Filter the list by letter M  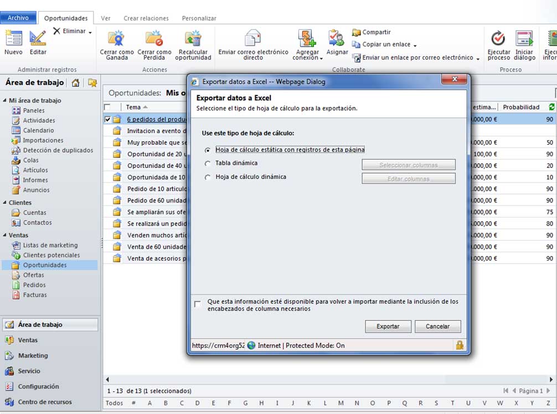click(x=341, y=403)
